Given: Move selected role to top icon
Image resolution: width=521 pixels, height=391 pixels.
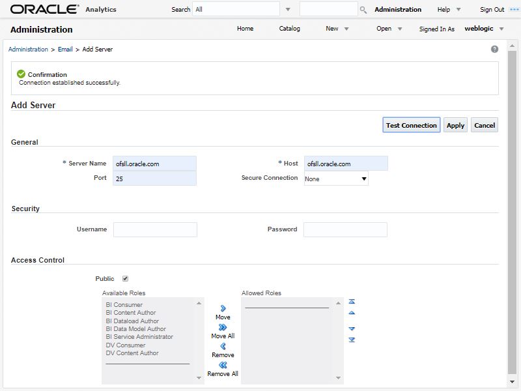Looking at the screenshot, I should click(x=352, y=302).
